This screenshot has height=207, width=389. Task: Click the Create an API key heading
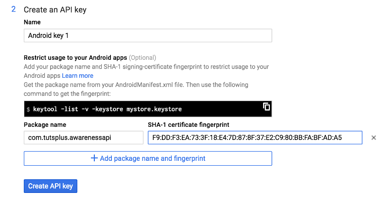[55, 10]
